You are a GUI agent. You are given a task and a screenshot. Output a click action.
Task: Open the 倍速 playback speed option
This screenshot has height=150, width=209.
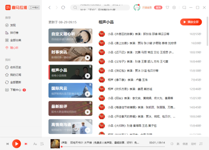point(185,144)
